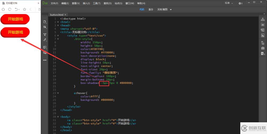
Task: Collapse the .btn-style fold arrow on line 7
Action: pos(58,39)
